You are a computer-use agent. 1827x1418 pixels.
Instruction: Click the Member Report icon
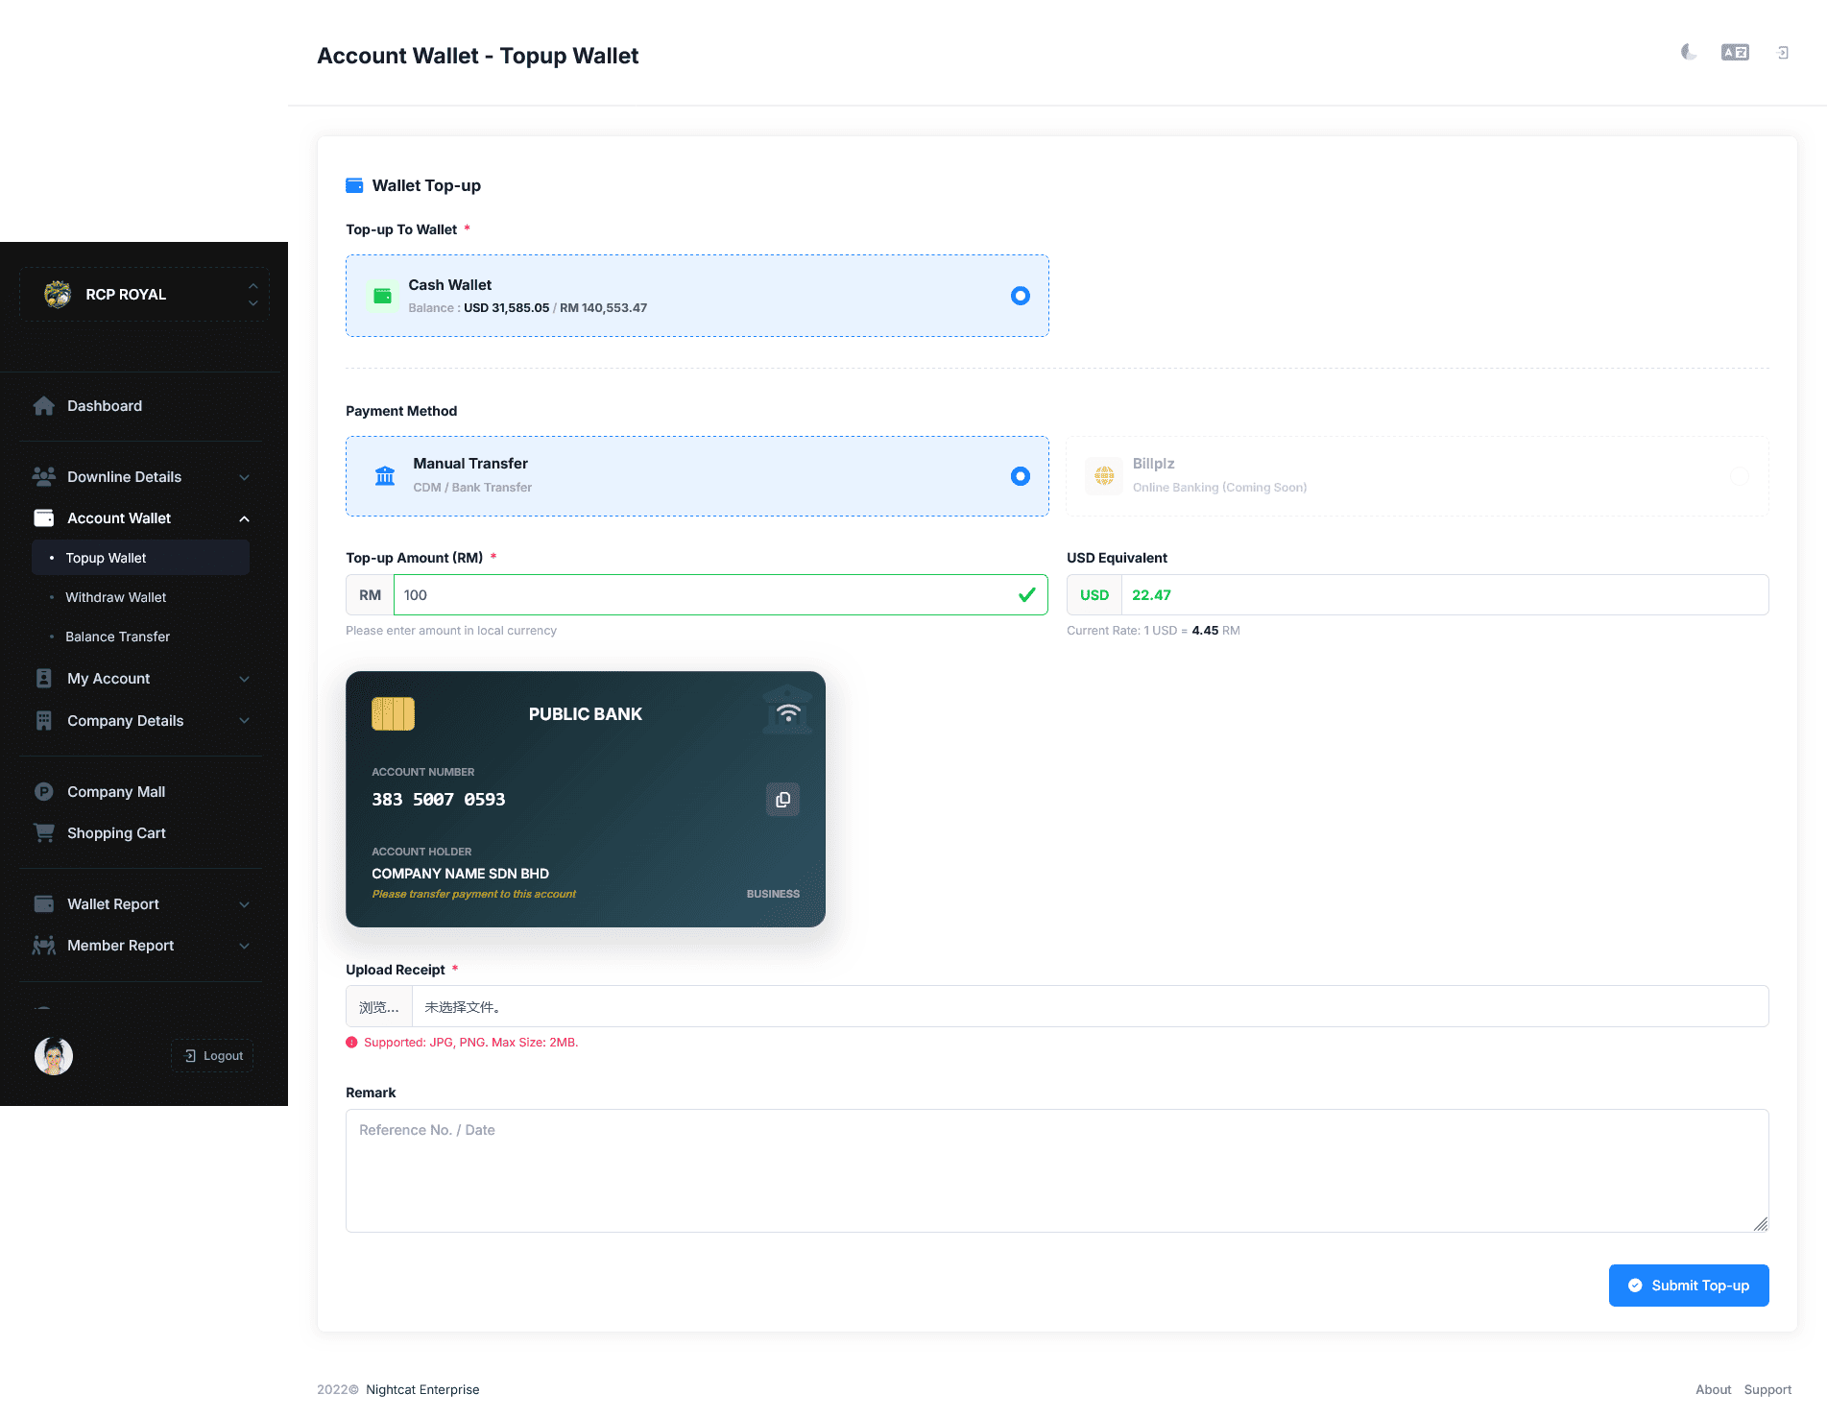(x=44, y=945)
